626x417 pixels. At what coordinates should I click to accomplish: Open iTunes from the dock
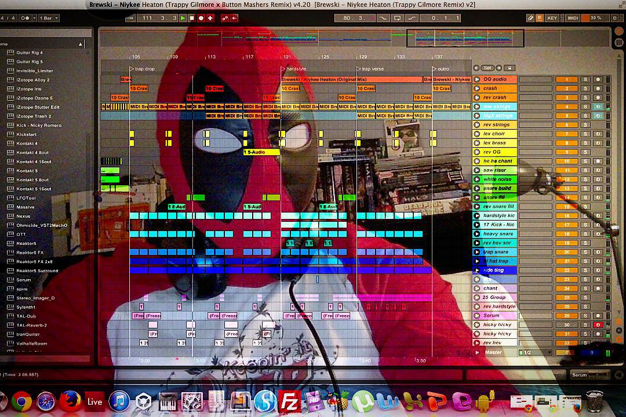[x=119, y=401]
